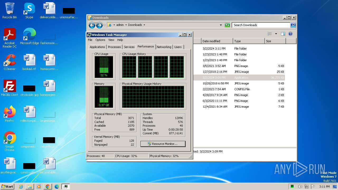The image size is (338, 190).
Task: Click the Forward arrow in Downloads window
Action: [99, 25]
